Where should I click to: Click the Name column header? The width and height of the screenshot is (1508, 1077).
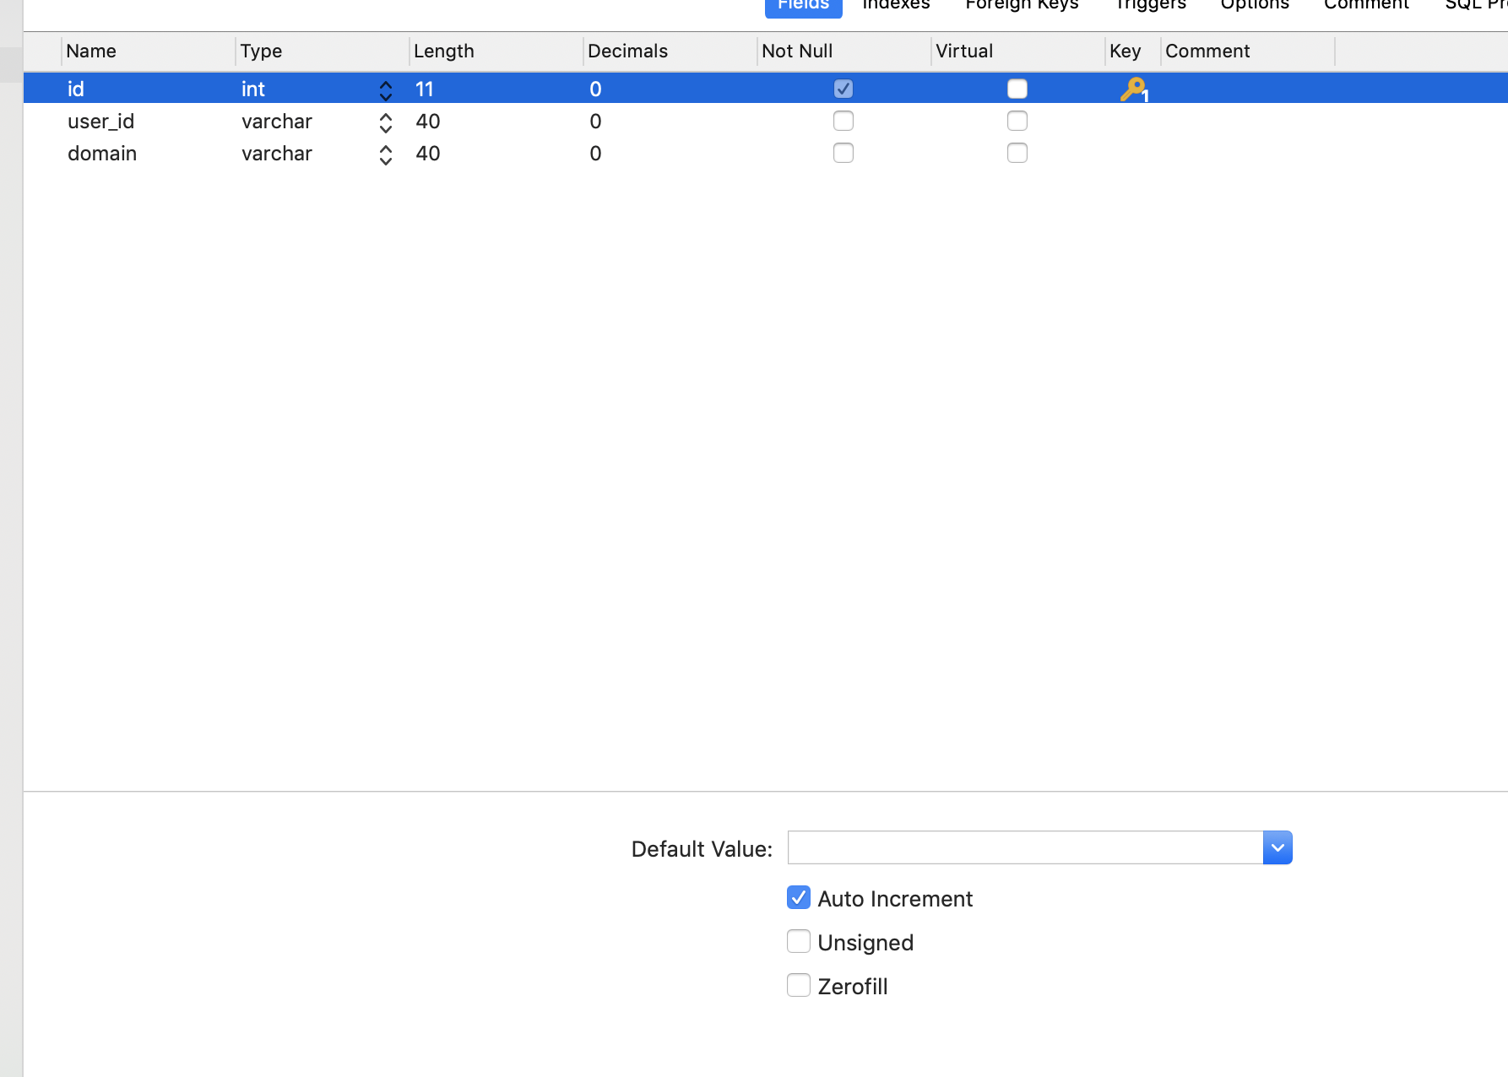coord(149,51)
